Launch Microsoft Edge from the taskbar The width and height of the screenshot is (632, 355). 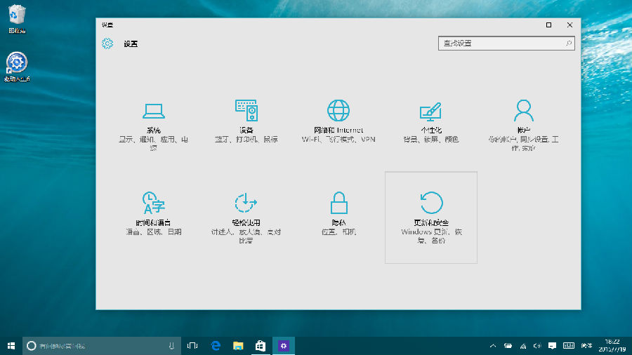point(216,346)
